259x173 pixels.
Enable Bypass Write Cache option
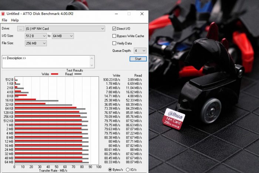[x=114, y=36]
